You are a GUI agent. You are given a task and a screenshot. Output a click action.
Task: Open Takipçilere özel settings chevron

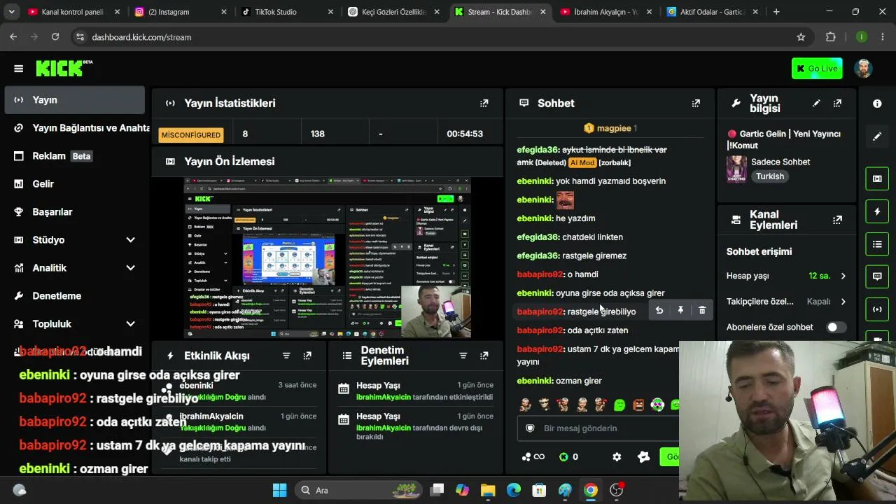[843, 302]
